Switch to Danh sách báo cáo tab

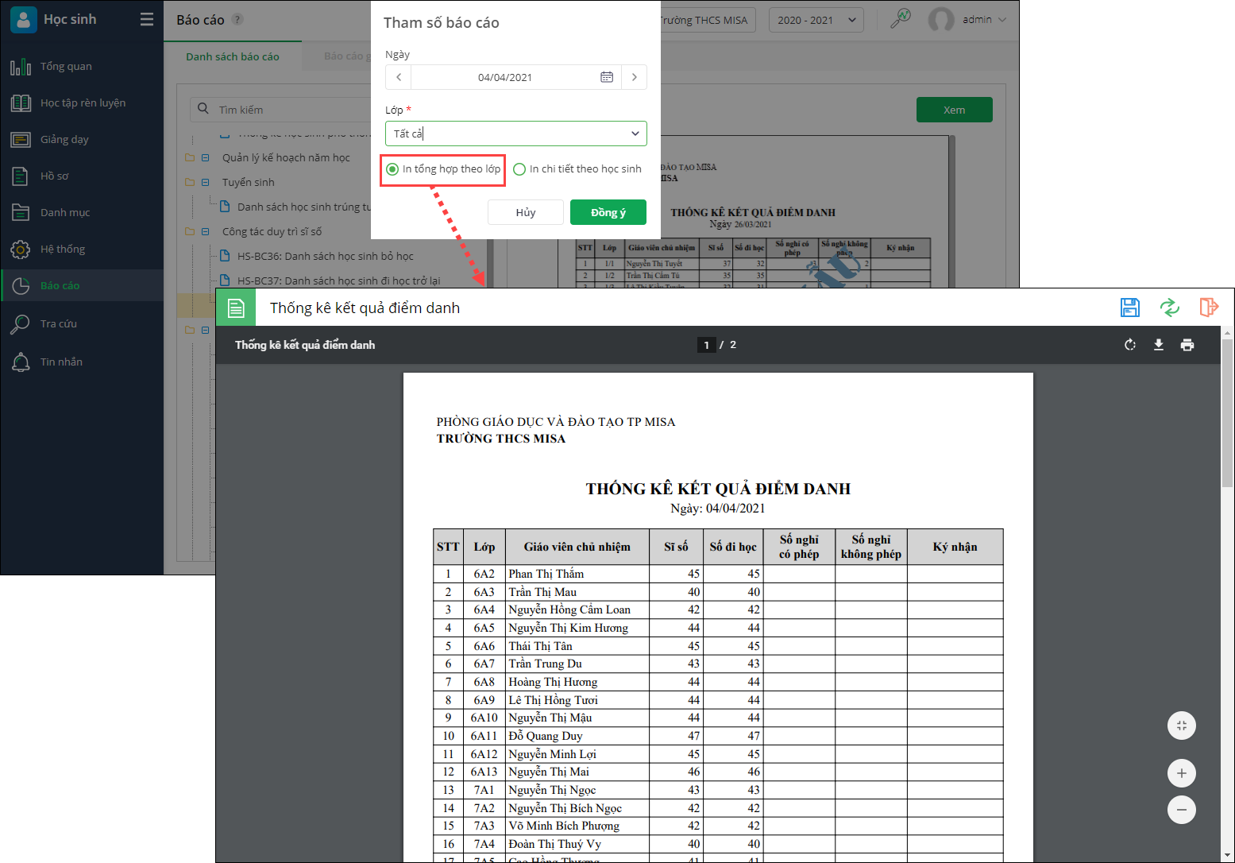click(233, 57)
